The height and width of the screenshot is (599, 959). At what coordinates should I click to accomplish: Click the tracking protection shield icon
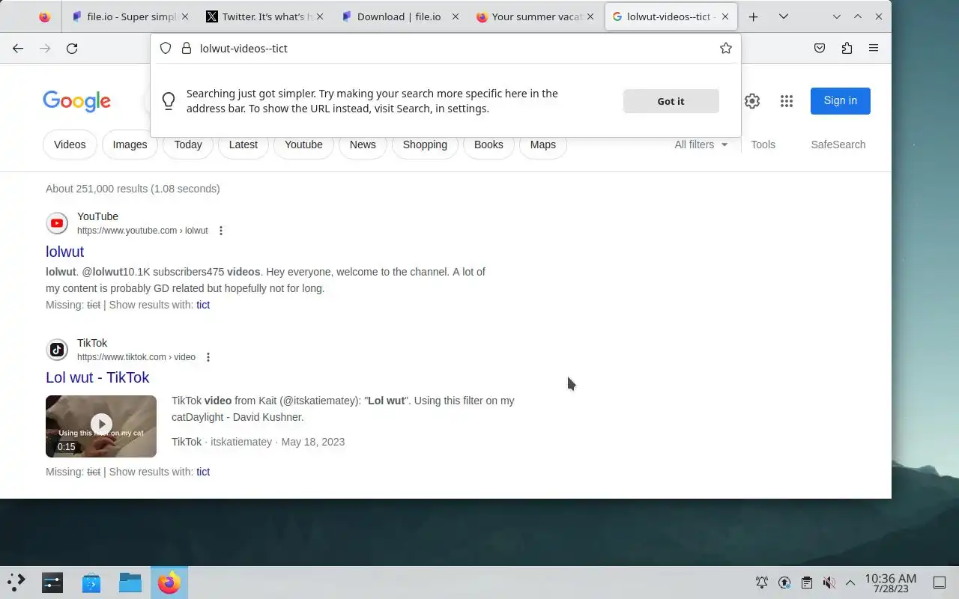[166, 48]
